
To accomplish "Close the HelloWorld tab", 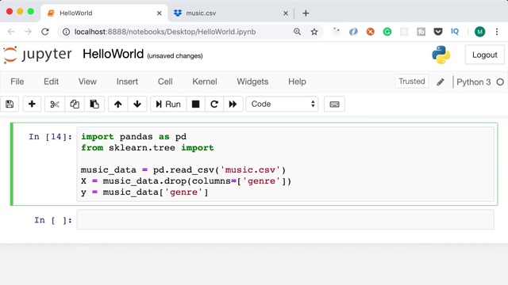I will (x=159, y=13).
